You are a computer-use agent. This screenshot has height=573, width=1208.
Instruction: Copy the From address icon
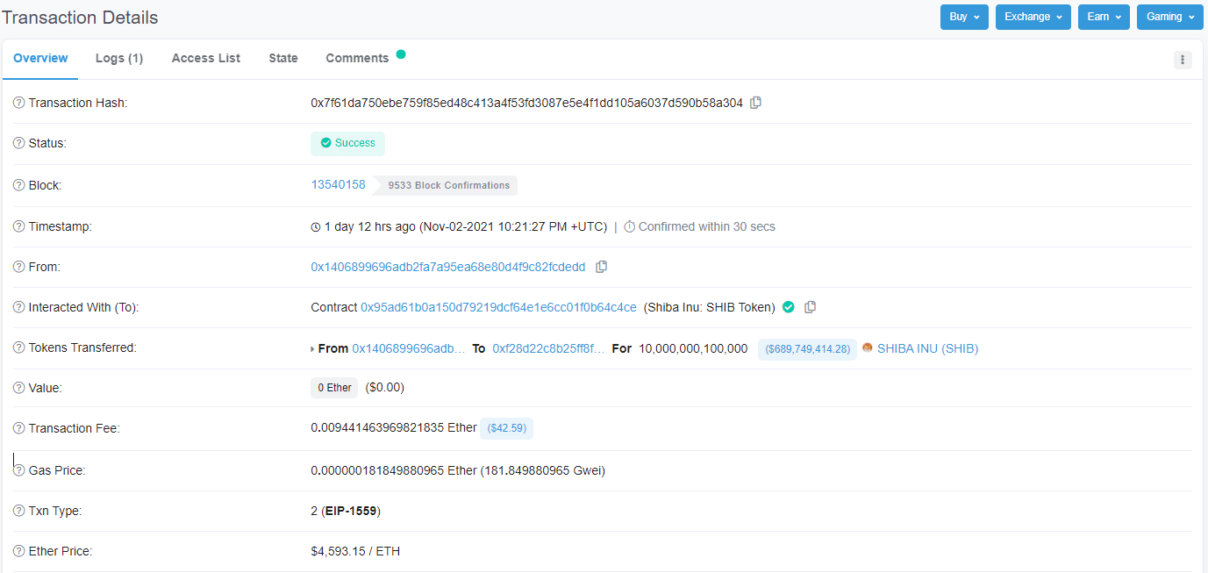(601, 267)
